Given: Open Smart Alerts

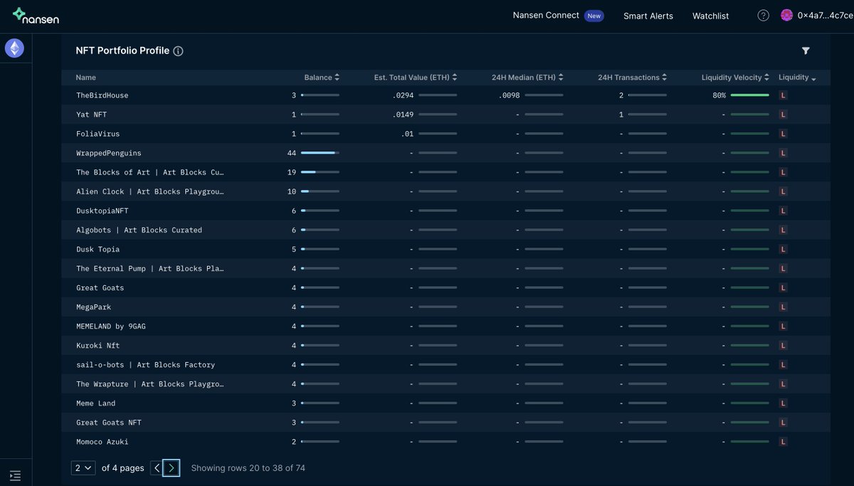Looking at the screenshot, I should click(x=648, y=16).
